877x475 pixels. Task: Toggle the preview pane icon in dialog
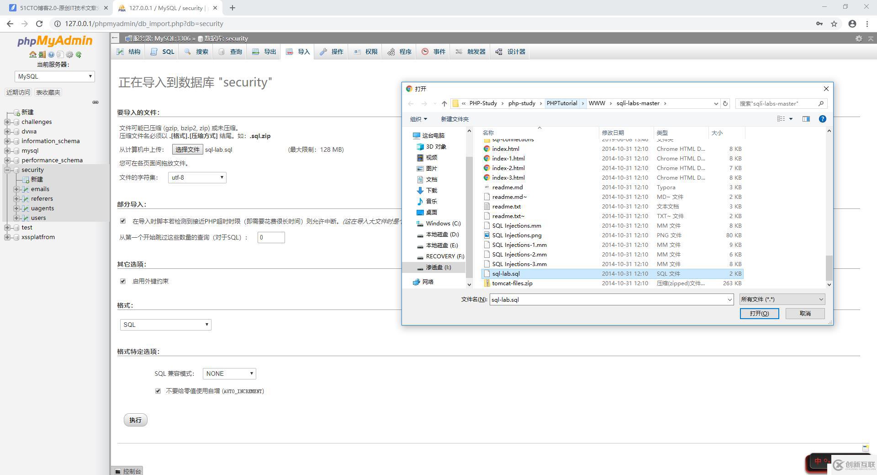pos(806,119)
